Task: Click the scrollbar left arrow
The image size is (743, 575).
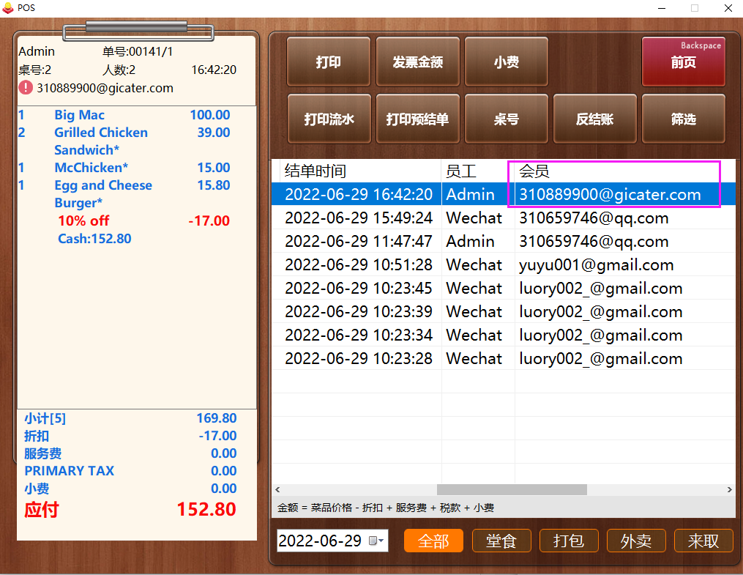Action: tap(277, 490)
